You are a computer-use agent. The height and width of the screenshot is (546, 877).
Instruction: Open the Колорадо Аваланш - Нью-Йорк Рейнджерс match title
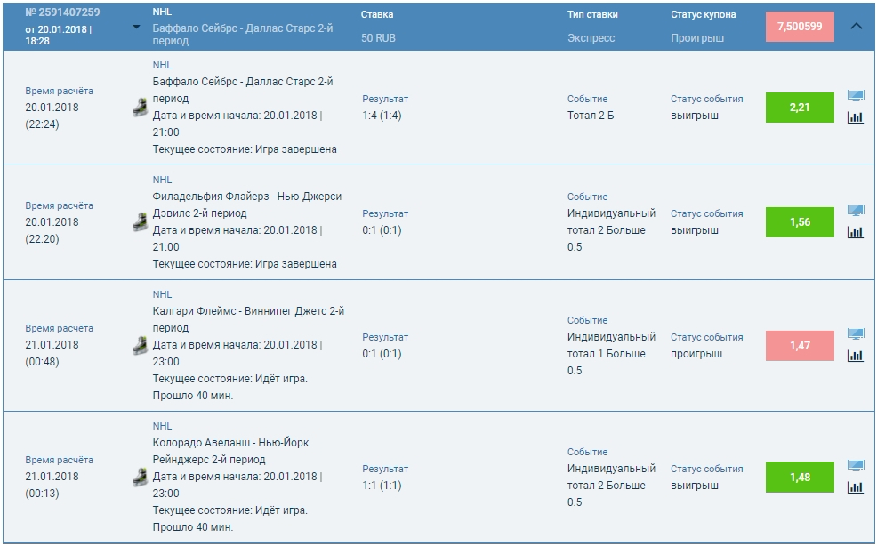[231, 451]
